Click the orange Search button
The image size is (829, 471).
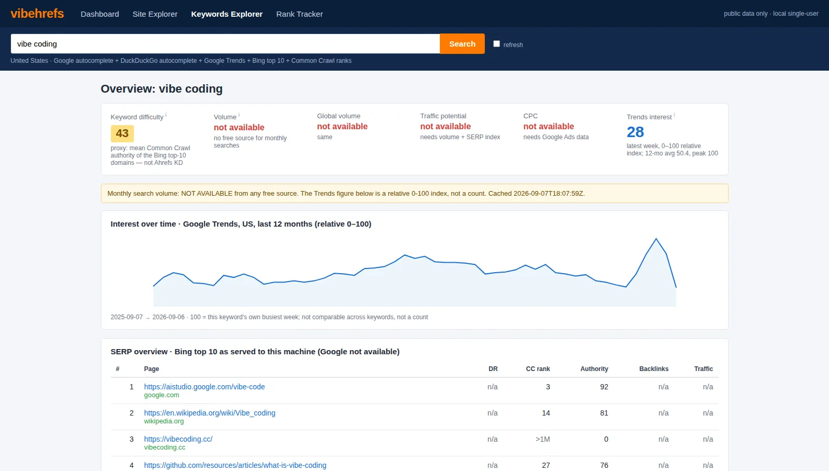462,44
